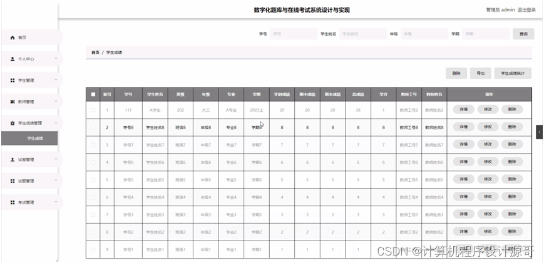544x263 pixels.
Task: Click 首页 in the breadcrumb
Action: coord(95,52)
